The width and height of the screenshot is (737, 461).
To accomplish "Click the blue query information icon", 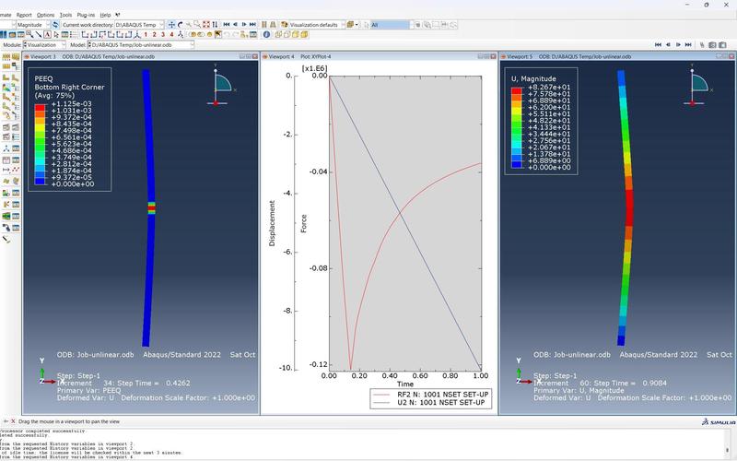I will (x=266, y=34).
